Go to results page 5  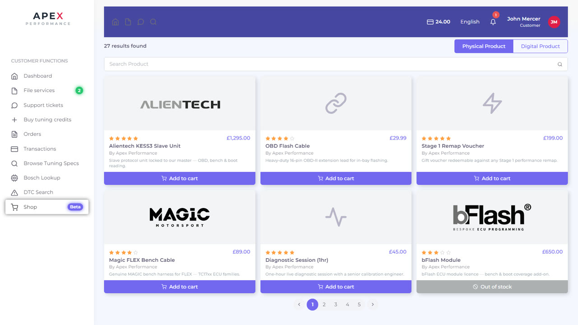359,305
